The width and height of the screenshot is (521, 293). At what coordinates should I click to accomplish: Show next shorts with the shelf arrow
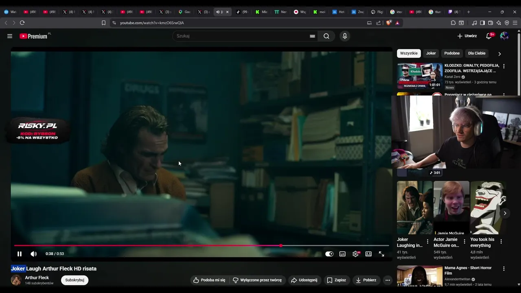(x=505, y=213)
